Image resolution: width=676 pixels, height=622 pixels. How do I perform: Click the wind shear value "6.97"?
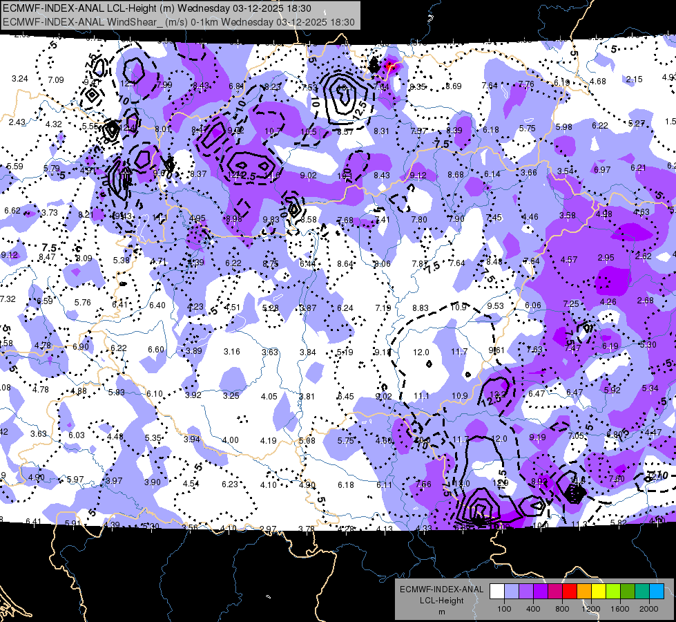(x=602, y=169)
